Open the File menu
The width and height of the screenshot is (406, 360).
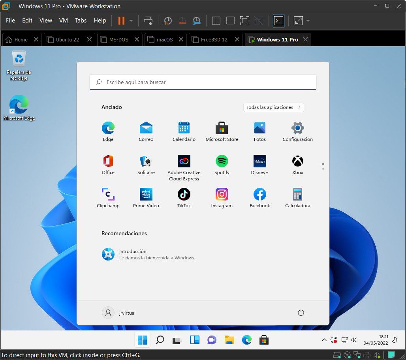click(x=10, y=21)
